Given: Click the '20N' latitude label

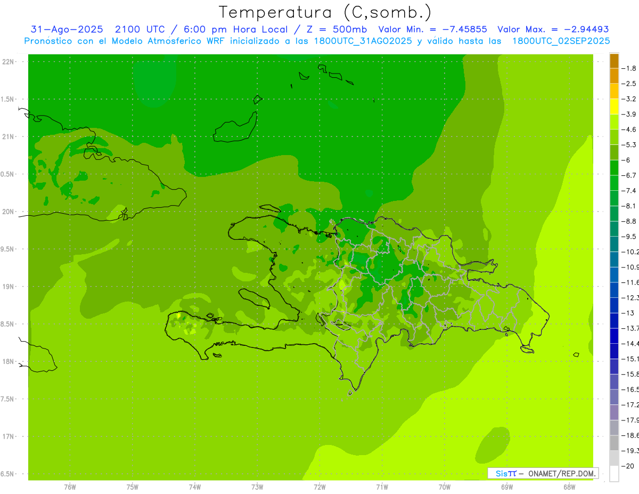Looking at the screenshot, I should pos(7,212).
